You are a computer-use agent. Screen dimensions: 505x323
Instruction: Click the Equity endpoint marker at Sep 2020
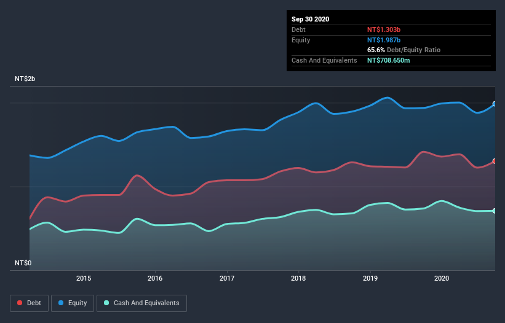pyautogui.click(x=495, y=104)
